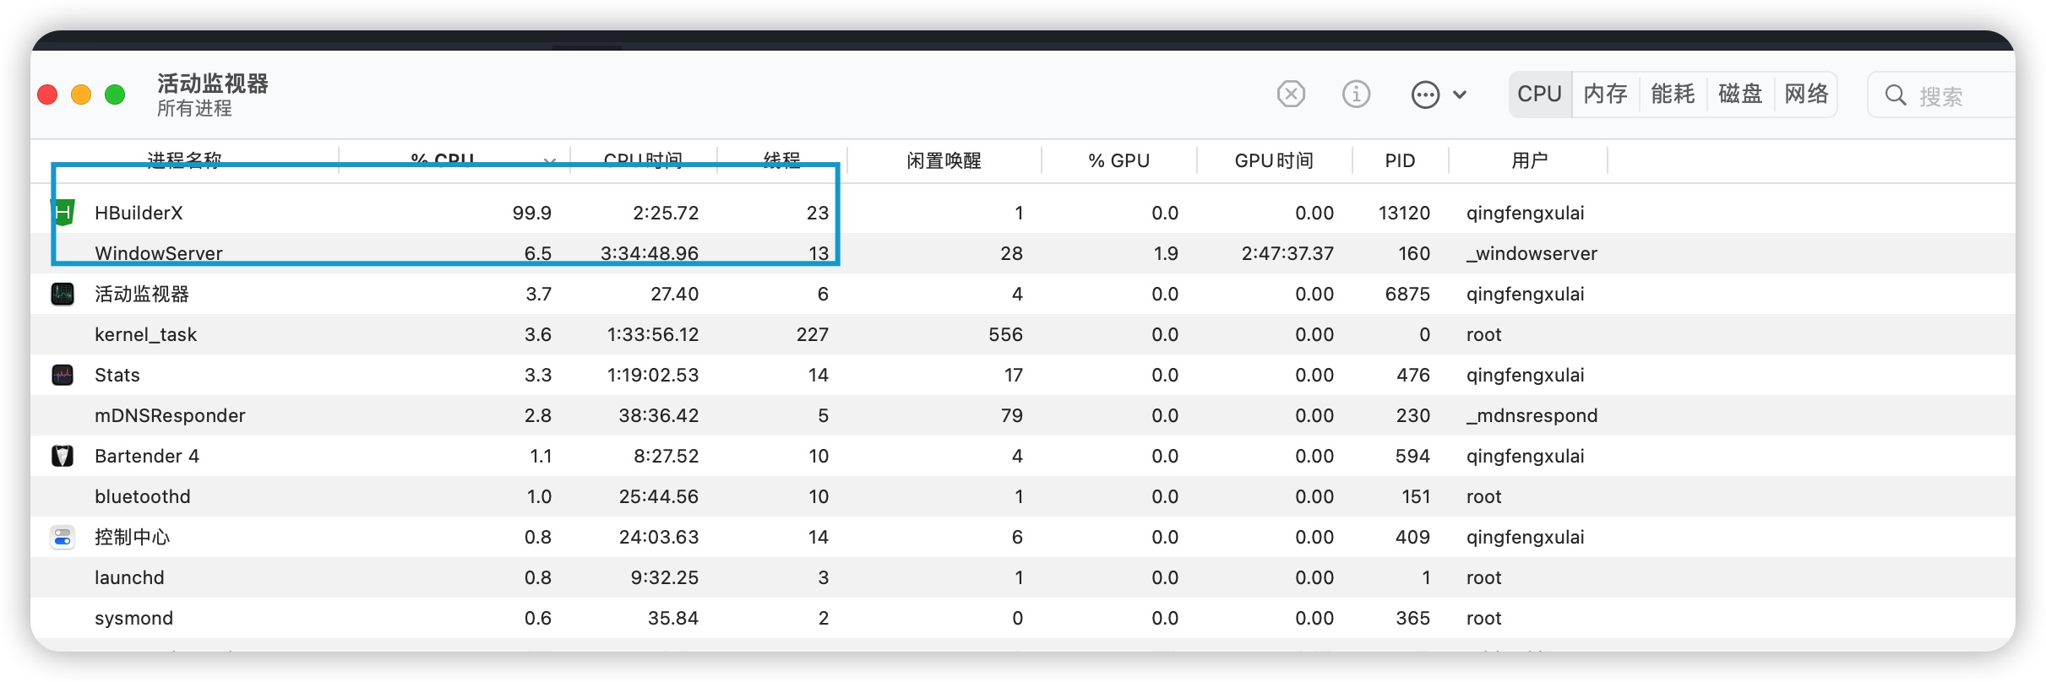Screen dimensions: 2046x682
Task: Switch to the CPU tab
Action: 1539,94
